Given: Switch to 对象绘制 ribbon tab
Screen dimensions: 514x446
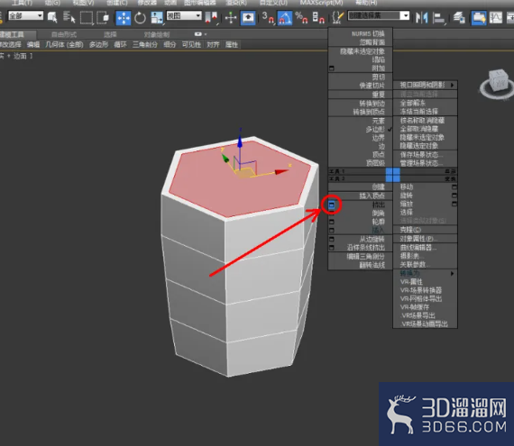Looking at the screenshot, I should point(157,34).
